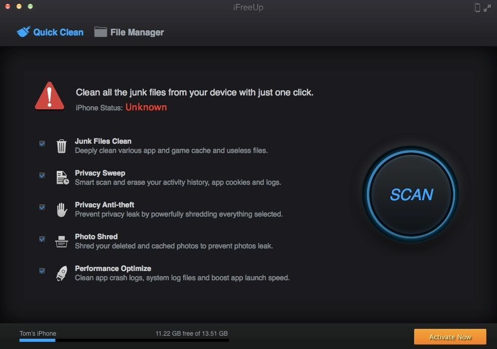Click 'Clean all the junk files' headline
Viewport: 497px width, 349px height.
click(x=194, y=92)
